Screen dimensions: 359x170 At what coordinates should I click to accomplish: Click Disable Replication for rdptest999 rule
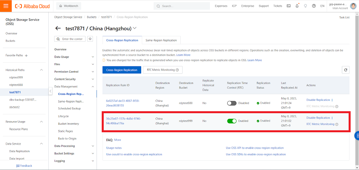[318, 118]
